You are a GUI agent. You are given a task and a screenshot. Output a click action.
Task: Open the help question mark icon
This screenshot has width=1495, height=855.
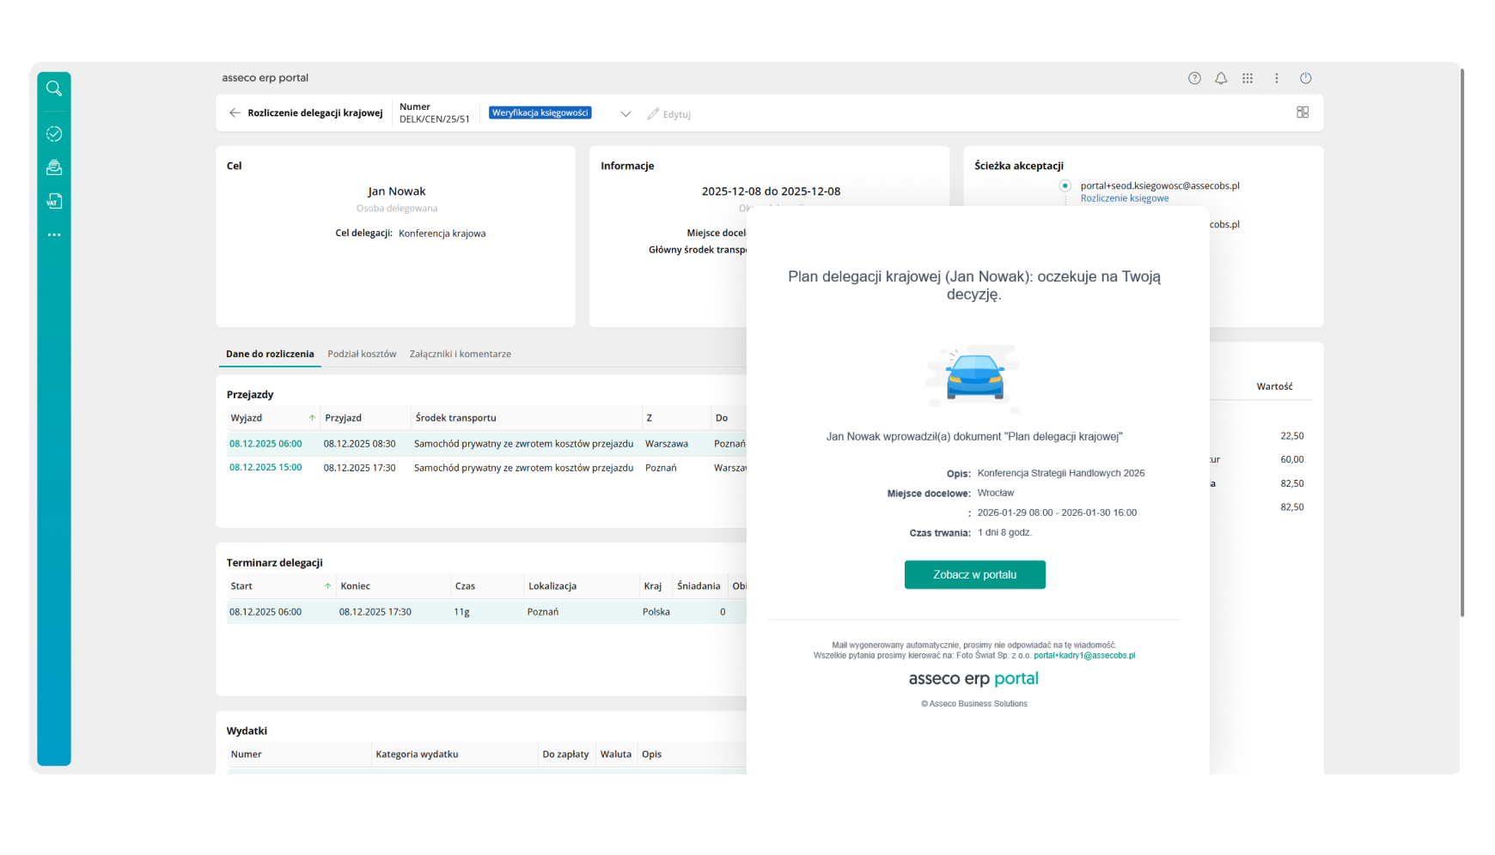click(x=1194, y=78)
